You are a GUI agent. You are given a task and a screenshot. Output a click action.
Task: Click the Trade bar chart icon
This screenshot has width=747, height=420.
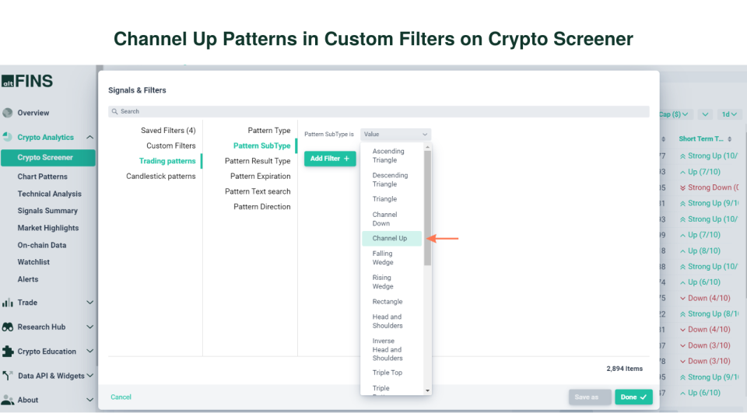pos(8,303)
